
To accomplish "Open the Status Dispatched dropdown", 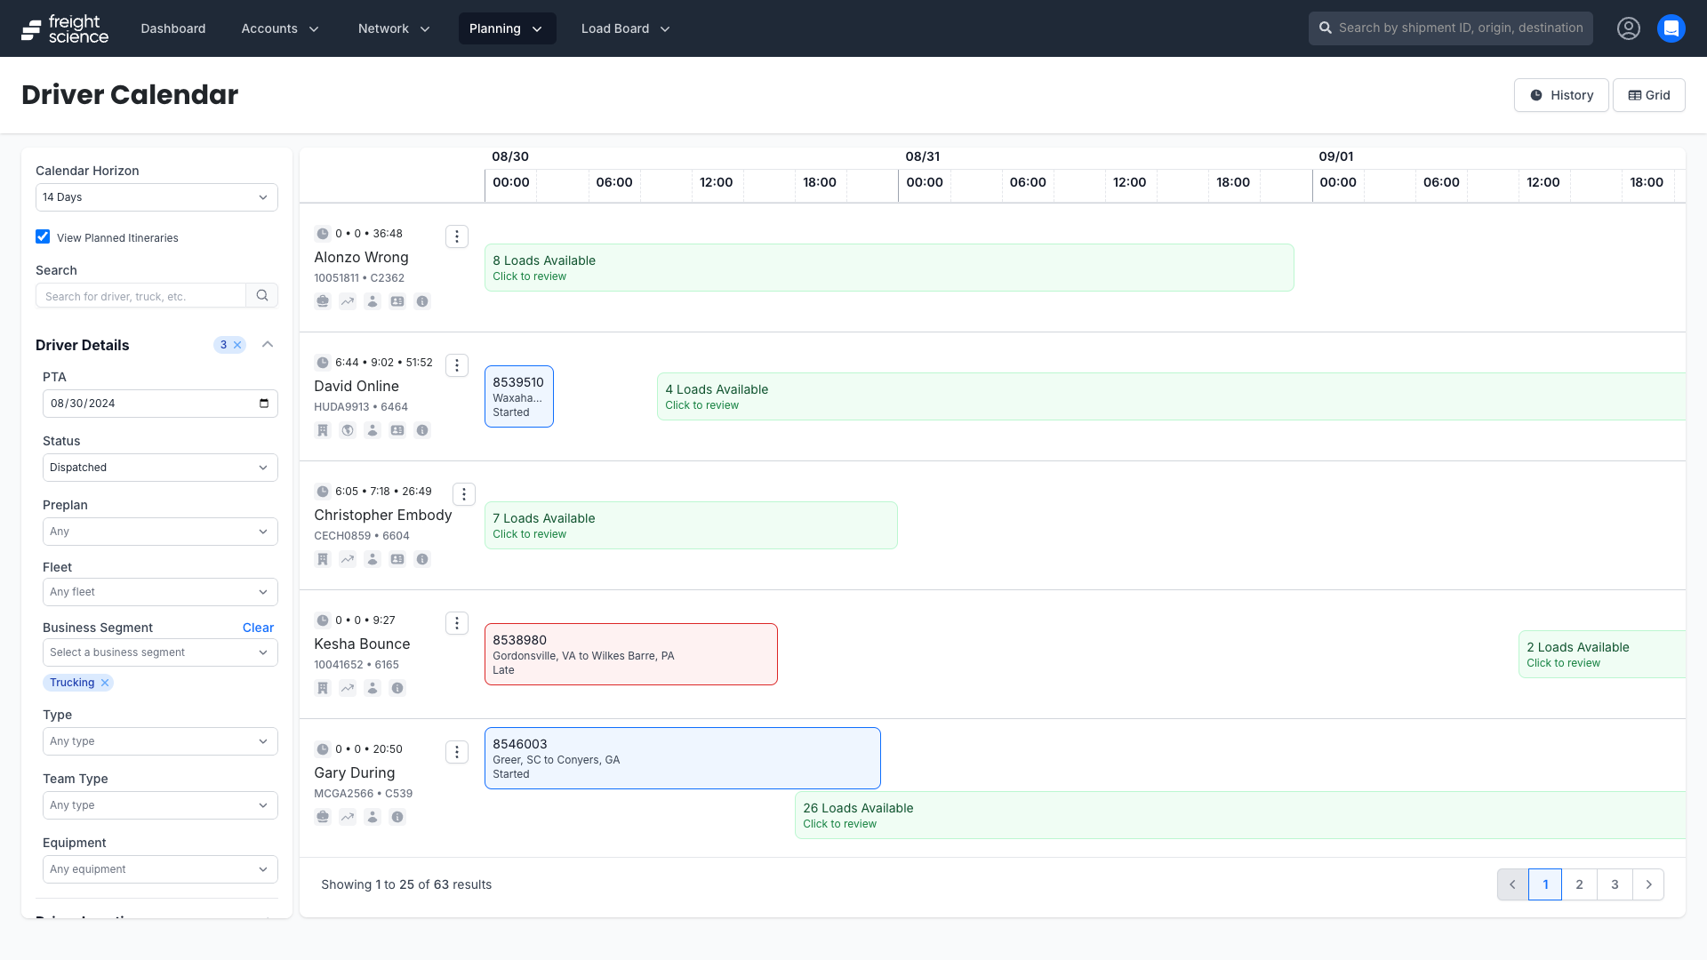I will [x=160, y=468].
